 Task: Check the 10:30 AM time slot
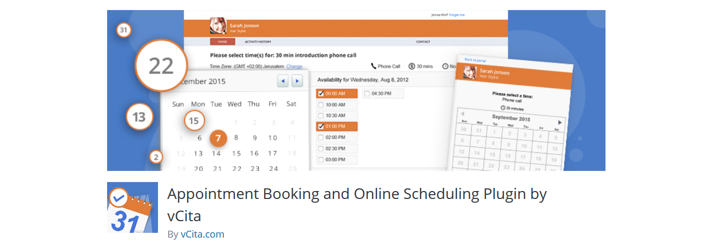click(320, 115)
